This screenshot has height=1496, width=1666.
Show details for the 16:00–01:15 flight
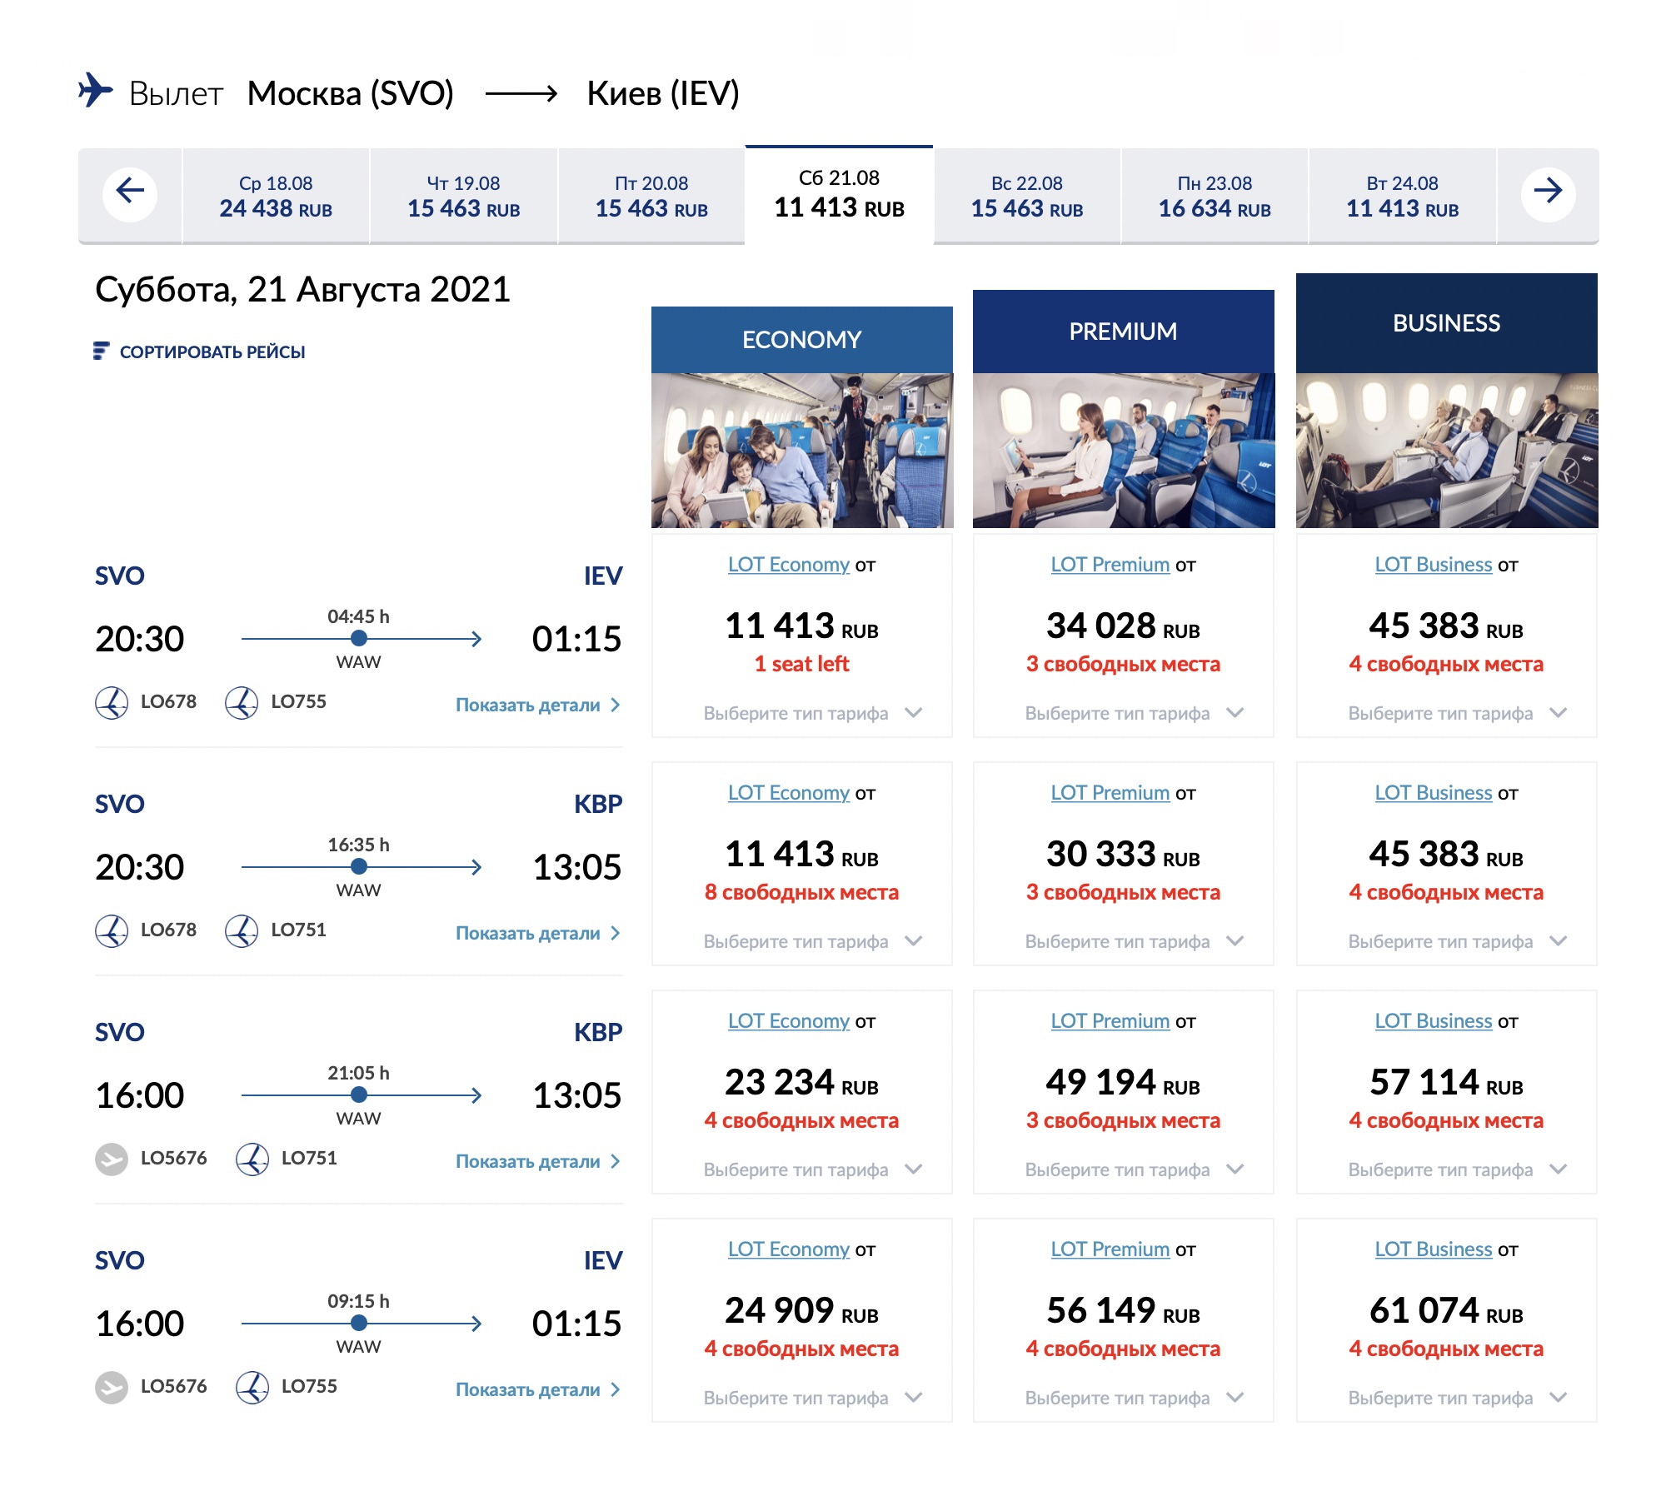coord(538,1389)
